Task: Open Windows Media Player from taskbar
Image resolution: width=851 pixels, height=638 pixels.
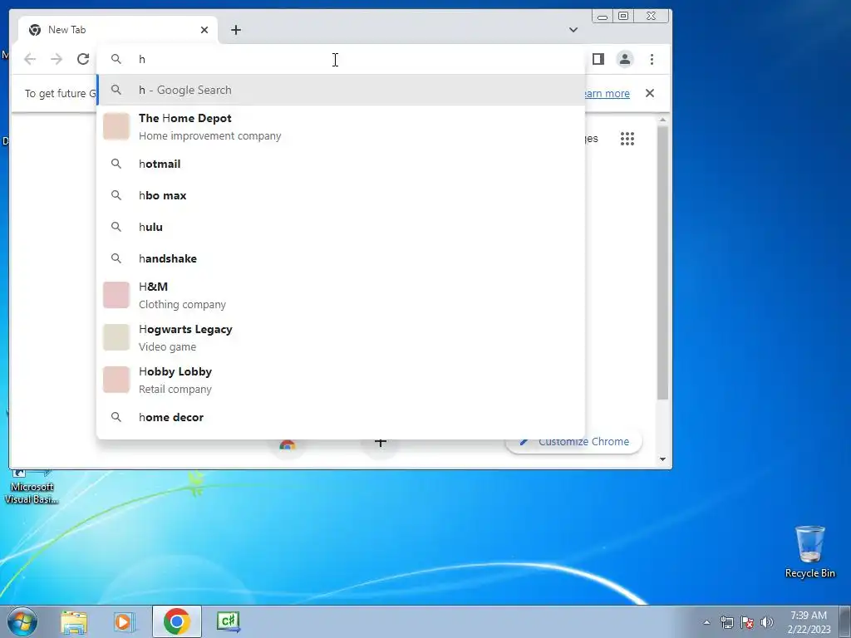Action: point(124,621)
